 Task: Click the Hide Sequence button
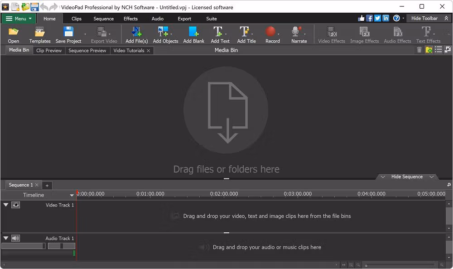[x=407, y=177]
